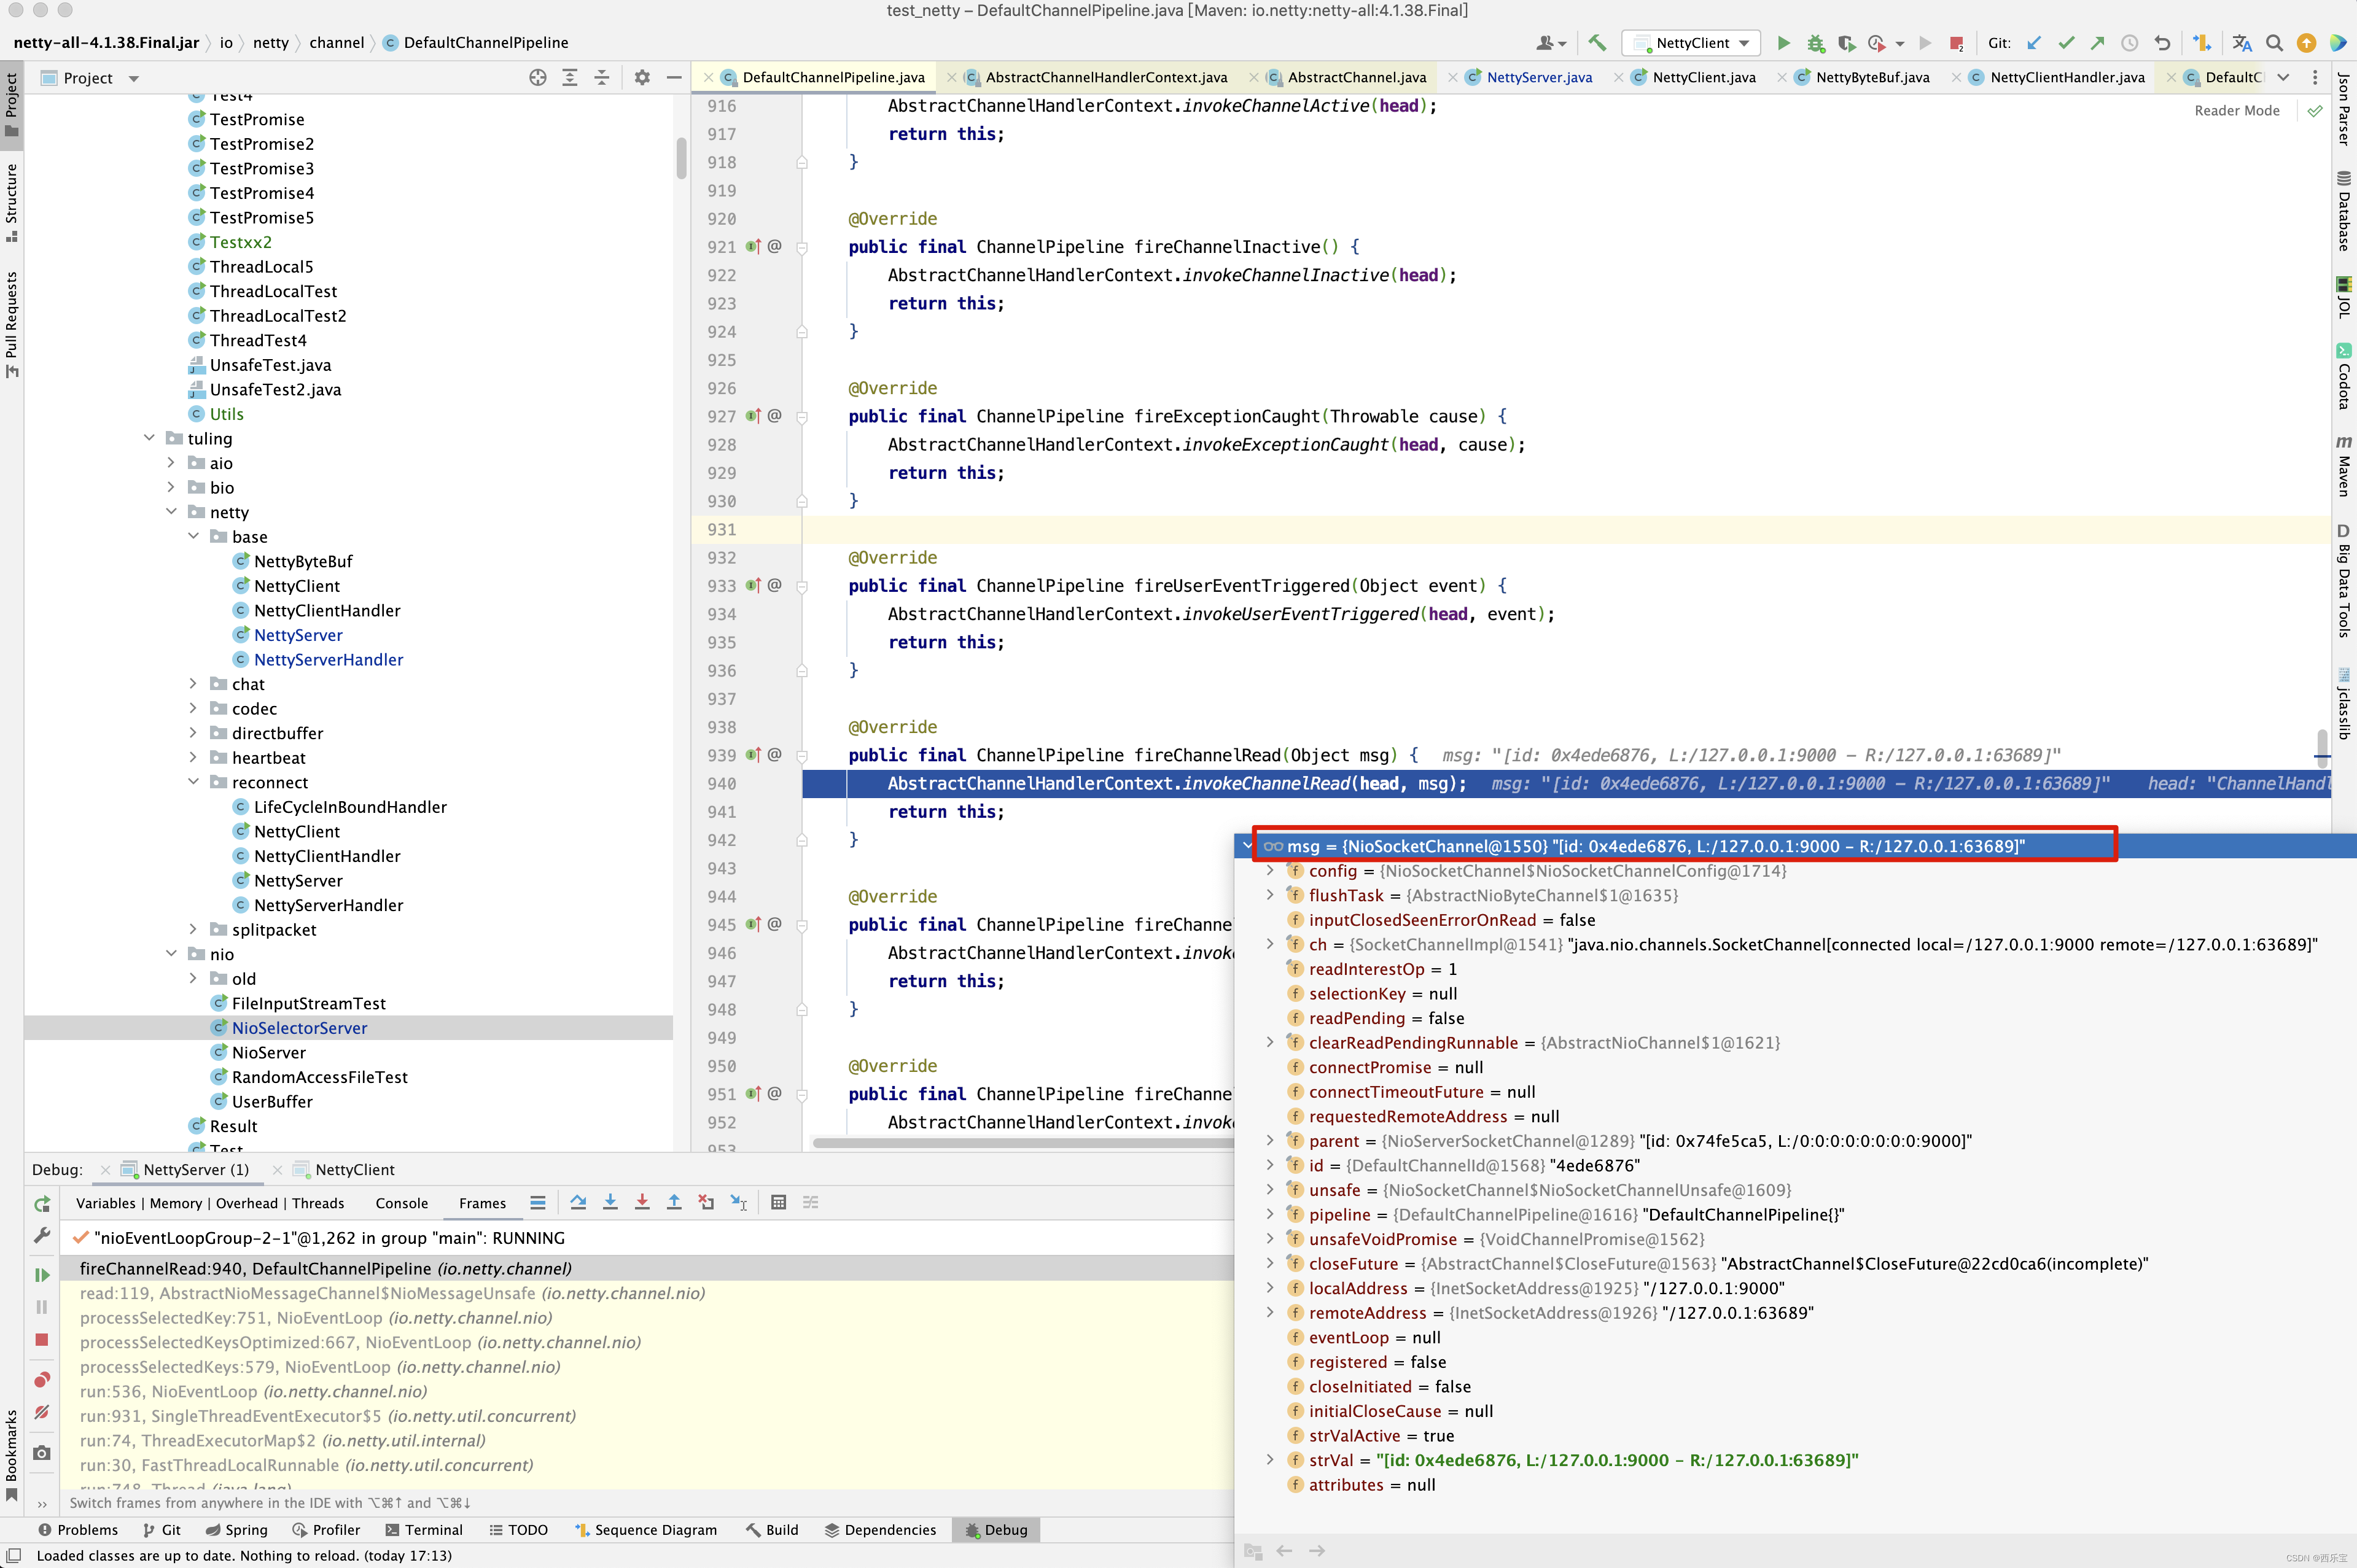This screenshot has height=1568, width=2357.
Task: Toggle line 921 override gutter marker
Action: tap(753, 247)
